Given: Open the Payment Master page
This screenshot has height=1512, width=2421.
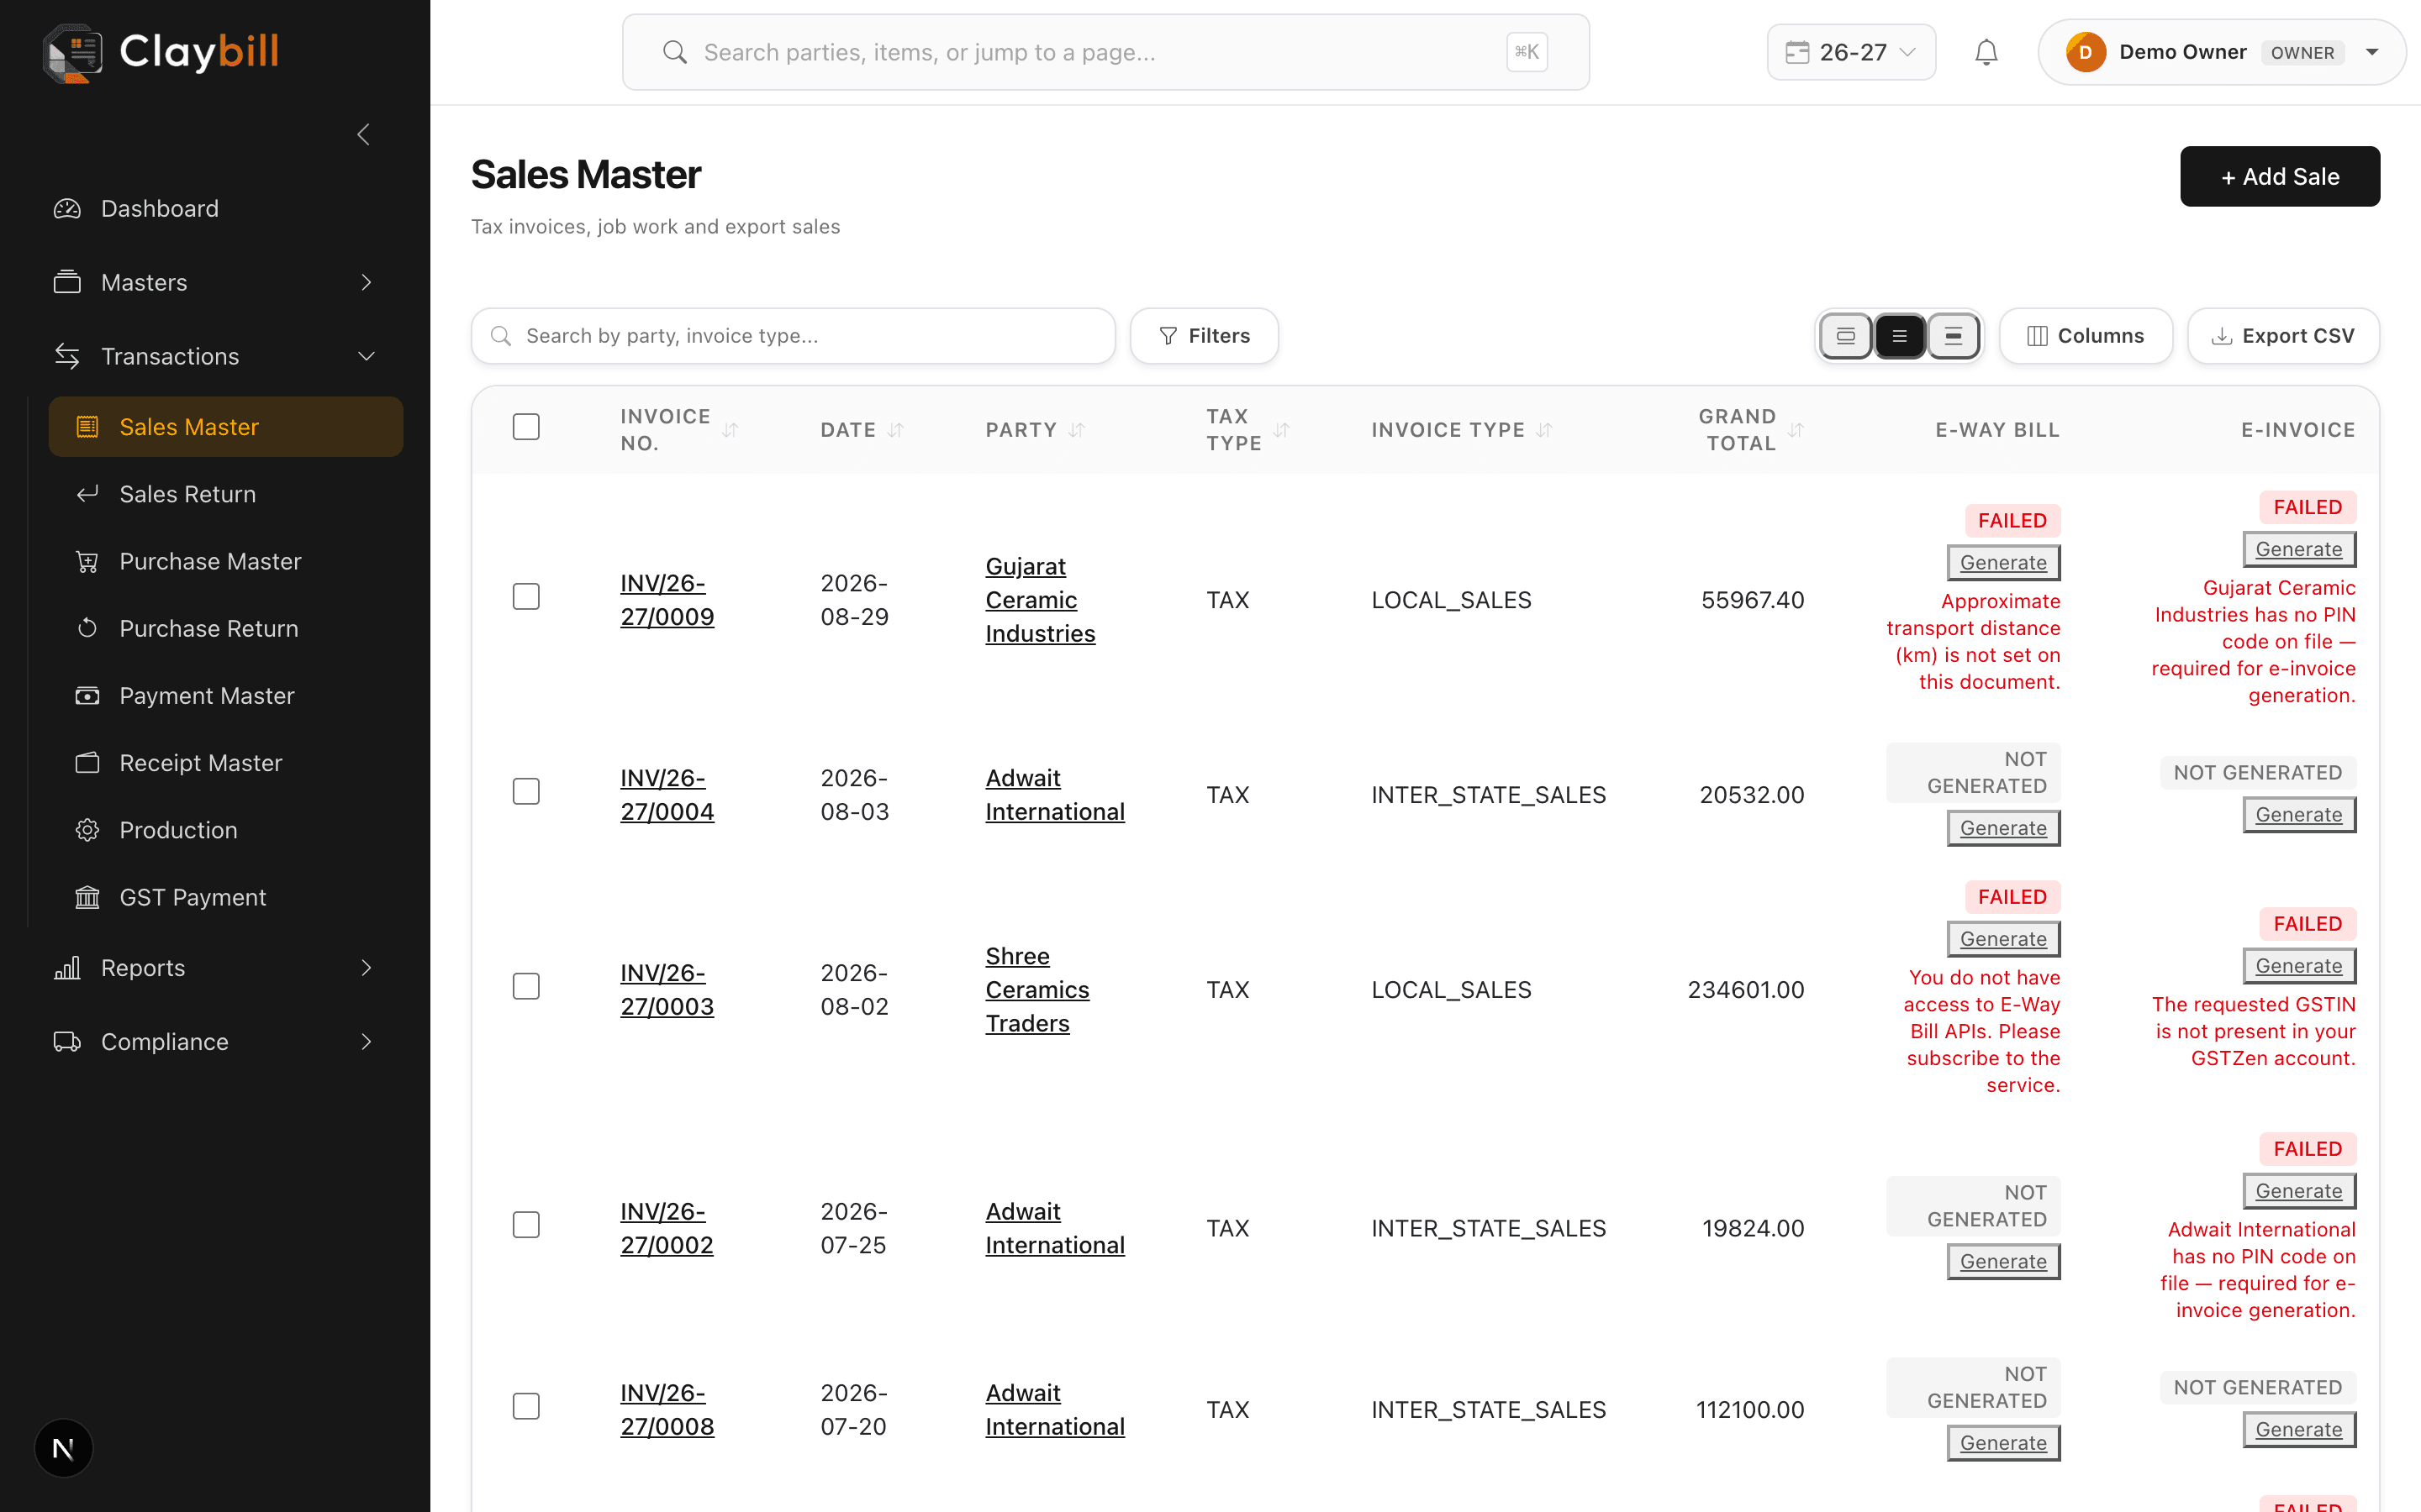Looking at the screenshot, I should (226, 696).
